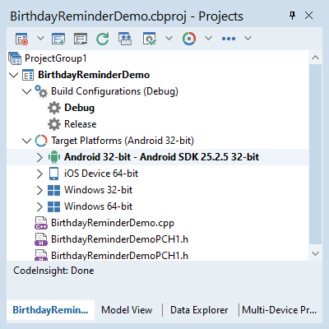Click the Build Configurations gears icon
Screen dimensions: 329x329
coord(41,91)
